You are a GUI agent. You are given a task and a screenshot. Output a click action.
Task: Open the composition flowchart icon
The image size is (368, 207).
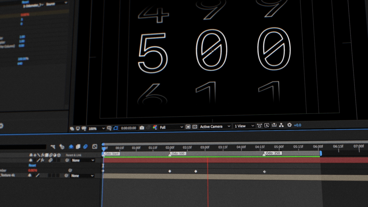(x=281, y=125)
